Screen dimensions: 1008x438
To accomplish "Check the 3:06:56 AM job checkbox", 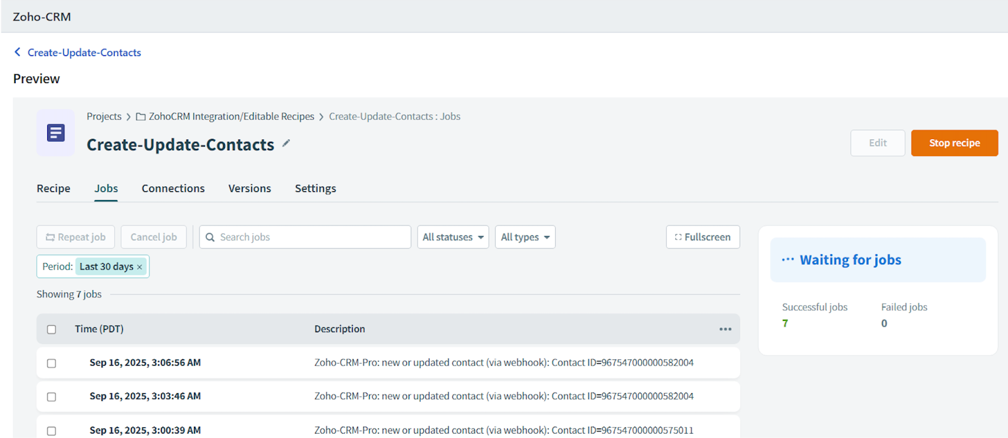I will (x=52, y=363).
